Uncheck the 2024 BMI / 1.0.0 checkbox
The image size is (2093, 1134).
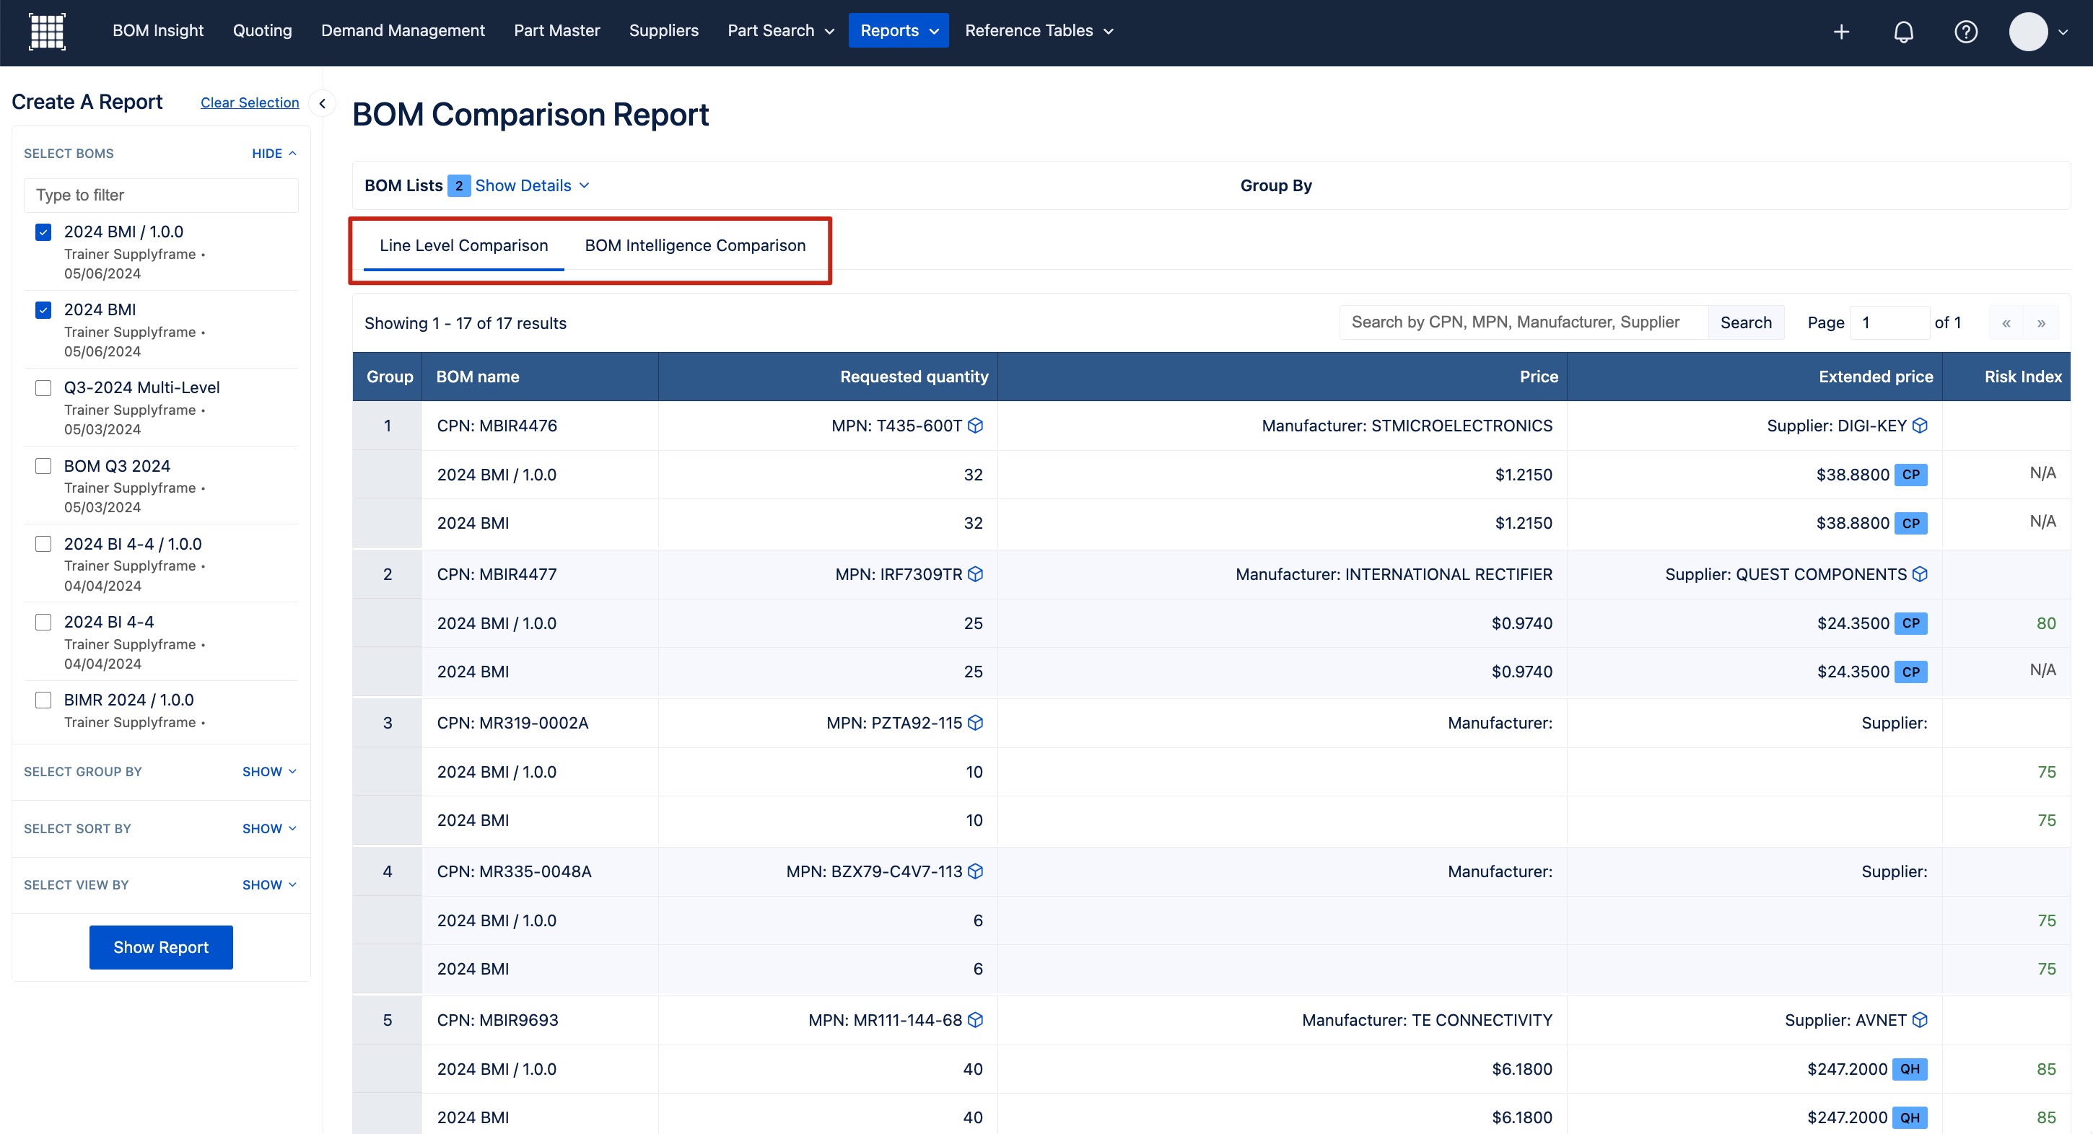click(x=43, y=232)
